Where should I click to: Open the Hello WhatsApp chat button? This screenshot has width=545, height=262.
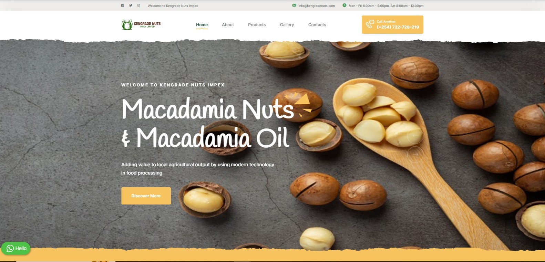pyautogui.click(x=16, y=248)
